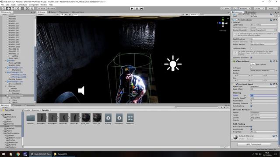Open the Nav Mesh Agent help icon
280x157 pixels.
point(271,84)
